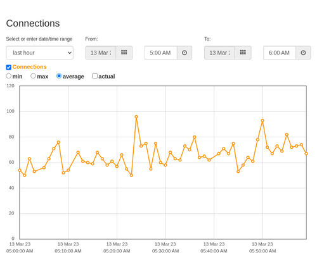This screenshot has height=255, width=317.
Task: Click the peak data point at 05:50:00 AM
Action: point(262,121)
